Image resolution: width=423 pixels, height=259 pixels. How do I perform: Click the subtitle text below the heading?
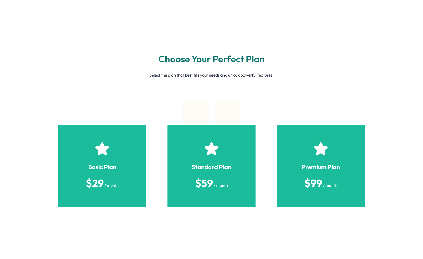[x=212, y=75]
